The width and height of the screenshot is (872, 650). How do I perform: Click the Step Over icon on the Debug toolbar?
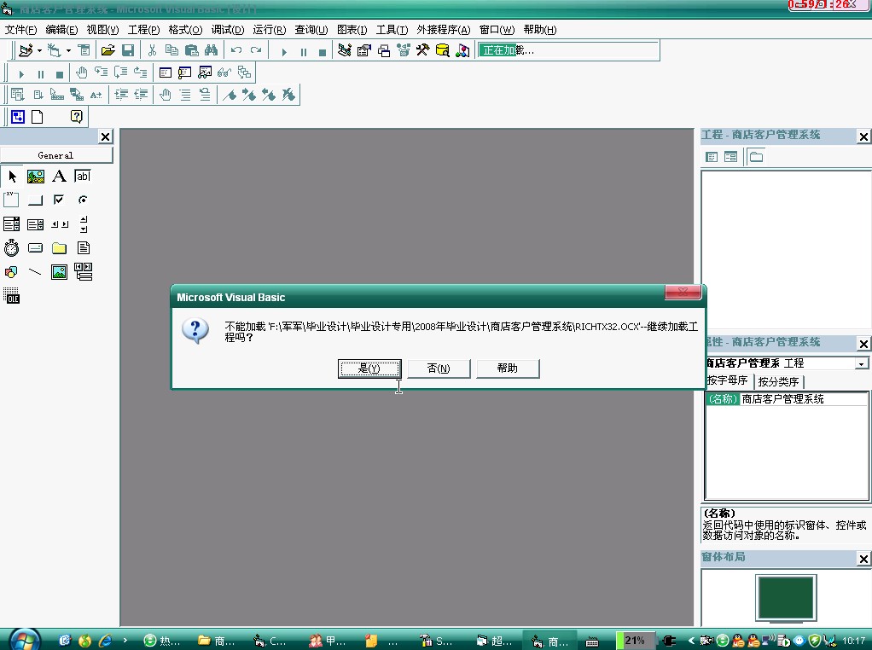pyautogui.click(x=120, y=73)
